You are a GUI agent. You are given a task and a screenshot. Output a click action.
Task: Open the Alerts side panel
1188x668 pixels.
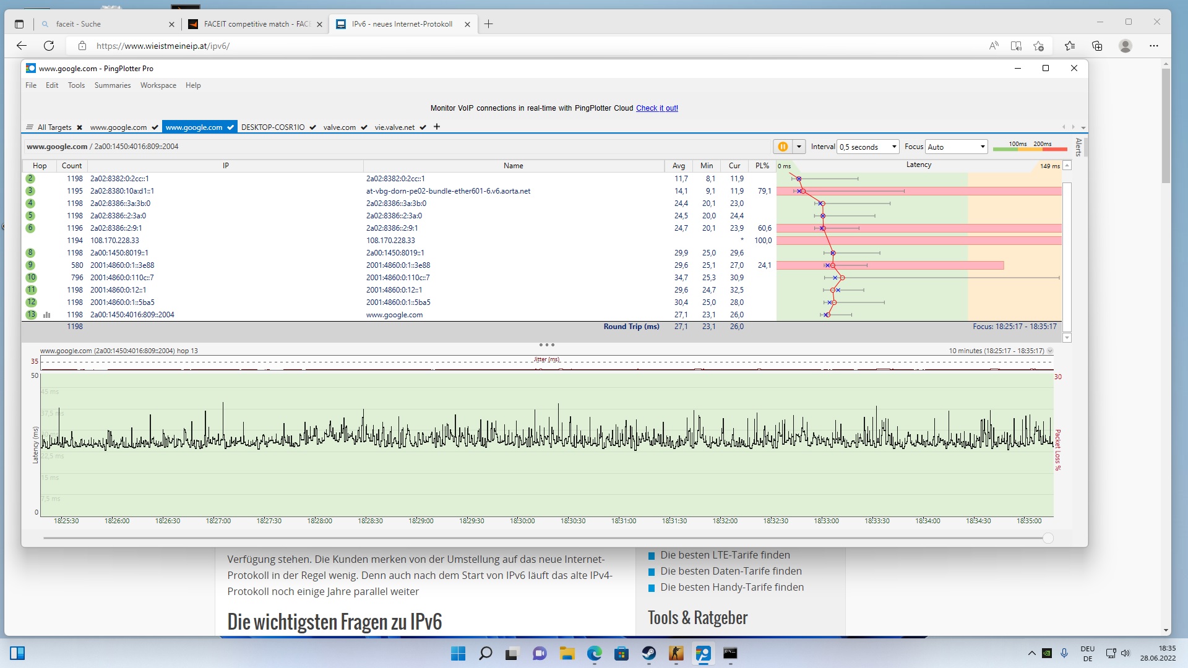click(x=1078, y=147)
